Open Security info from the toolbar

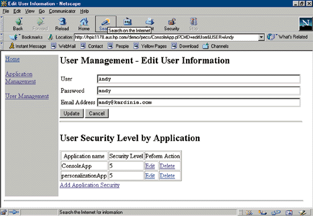point(171,24)
